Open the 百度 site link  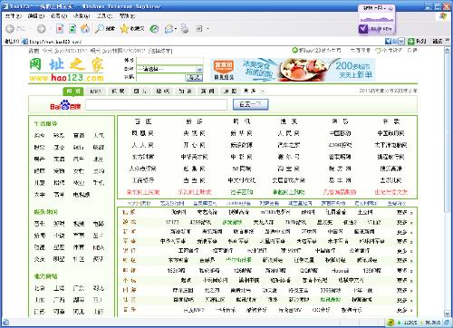(143, 121)
